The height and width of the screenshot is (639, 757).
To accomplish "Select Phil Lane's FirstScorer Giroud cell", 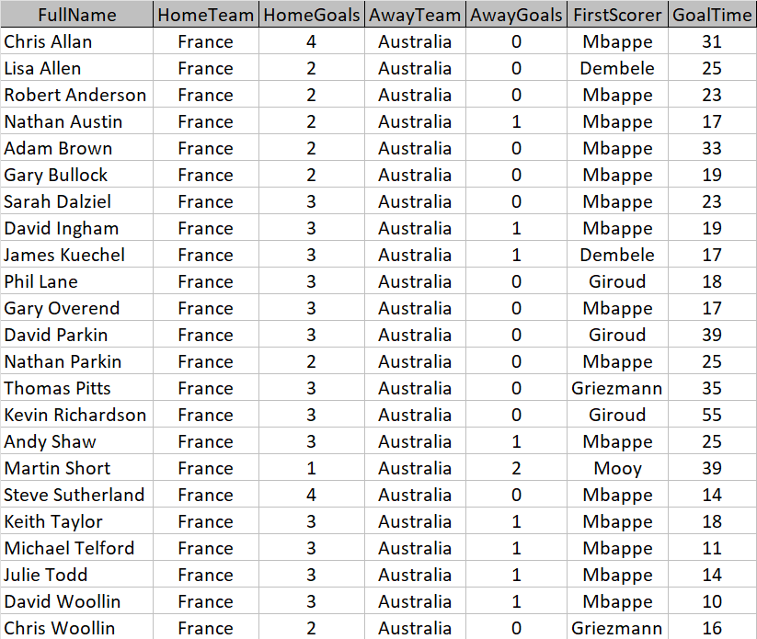I will coord(617,281).
